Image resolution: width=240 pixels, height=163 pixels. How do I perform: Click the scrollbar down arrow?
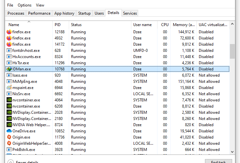point(232,152)
